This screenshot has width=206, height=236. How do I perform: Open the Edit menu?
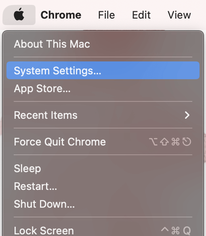coord(141,15)
